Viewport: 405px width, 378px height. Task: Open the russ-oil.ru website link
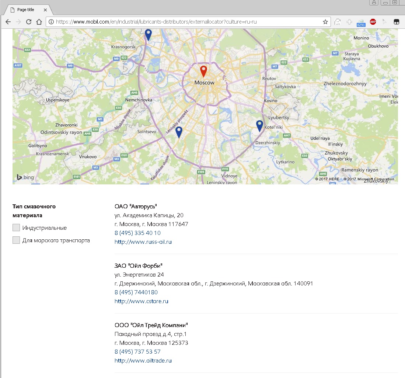(143, 242)
